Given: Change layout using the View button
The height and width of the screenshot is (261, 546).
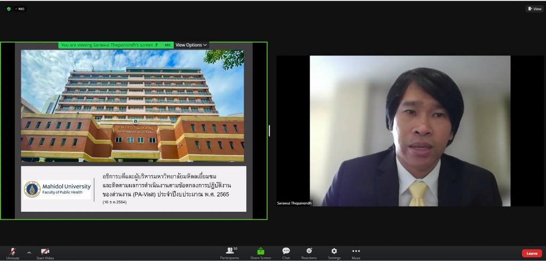Looking at the screenshot, I should (534, 9).
